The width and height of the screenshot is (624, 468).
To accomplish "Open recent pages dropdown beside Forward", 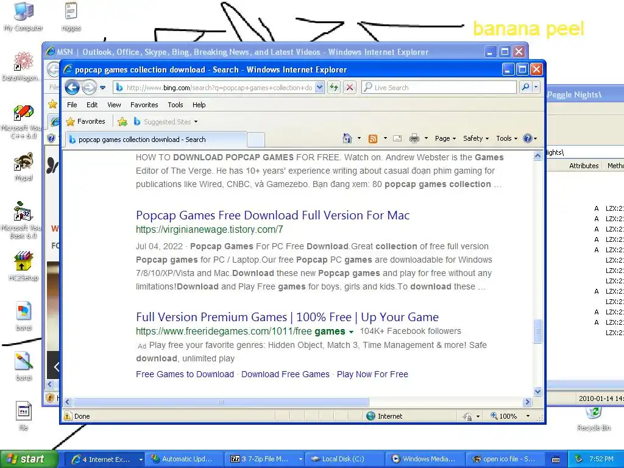I will (102, 88).
